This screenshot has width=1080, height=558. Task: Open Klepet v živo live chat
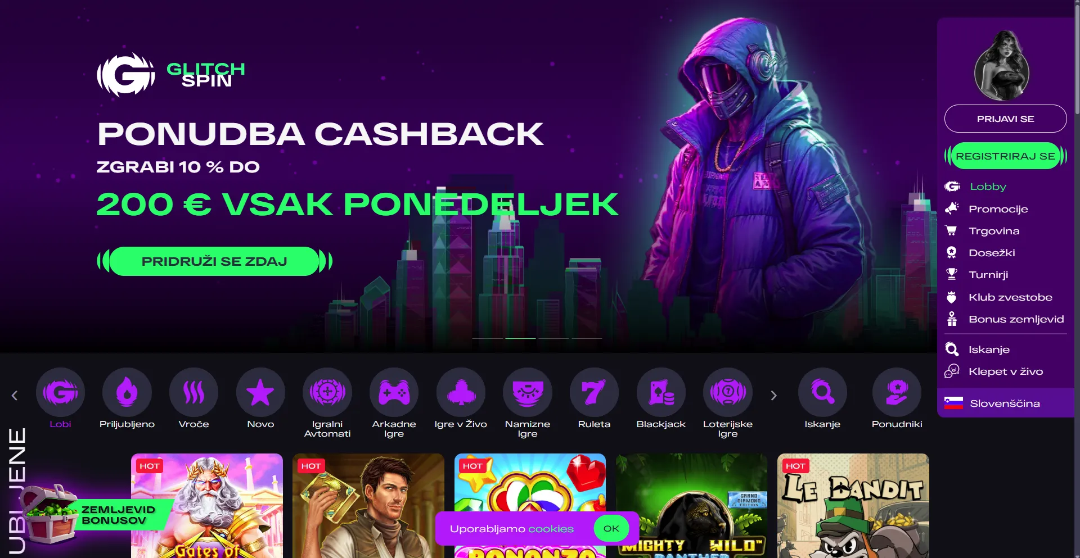click(1005, 371)
